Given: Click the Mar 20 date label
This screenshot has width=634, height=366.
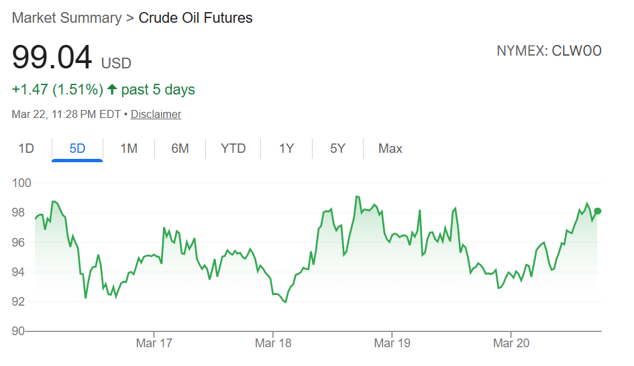Looking at the screenshot, I should pos(511,344).
